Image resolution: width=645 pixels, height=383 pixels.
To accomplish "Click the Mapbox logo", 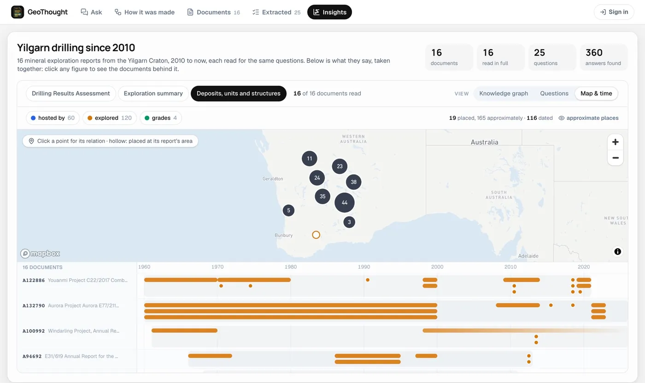I will [x=40, y=253].
